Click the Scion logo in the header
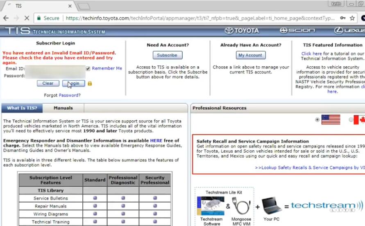 click(297, 30)
